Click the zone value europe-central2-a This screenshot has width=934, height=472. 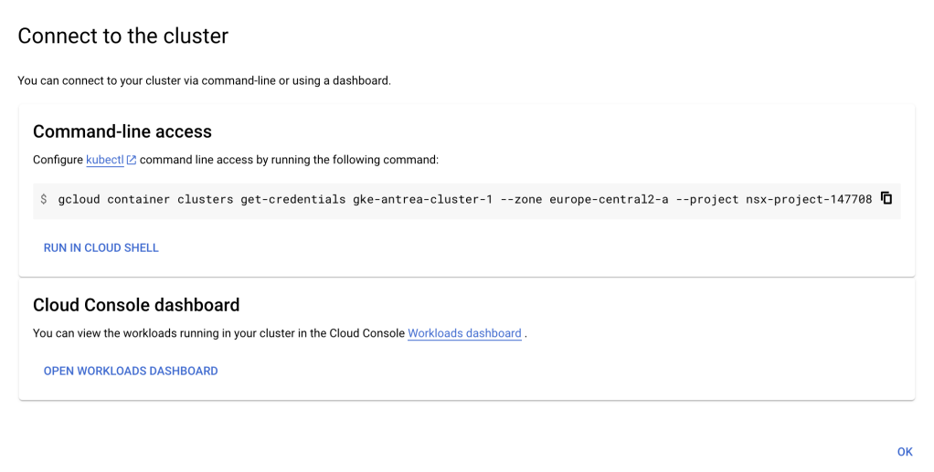(609, 199)
